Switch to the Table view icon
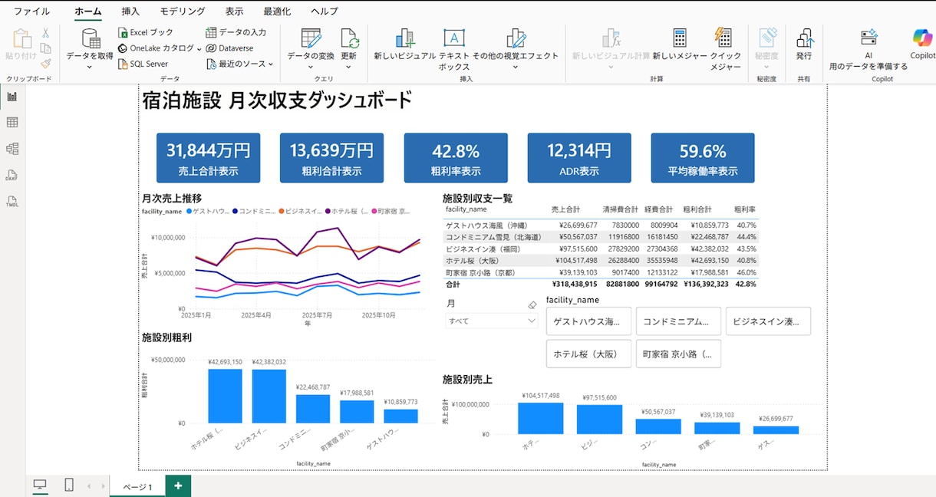This screenshot has height=497, width=936. [12, 123]
